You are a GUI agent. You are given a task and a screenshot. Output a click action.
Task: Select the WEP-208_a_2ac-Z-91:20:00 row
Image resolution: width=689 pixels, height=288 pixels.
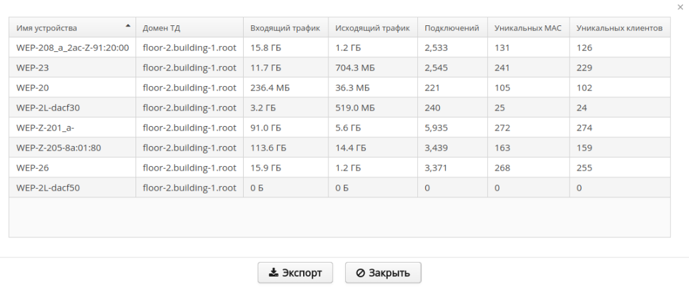(x=72, y=47)
